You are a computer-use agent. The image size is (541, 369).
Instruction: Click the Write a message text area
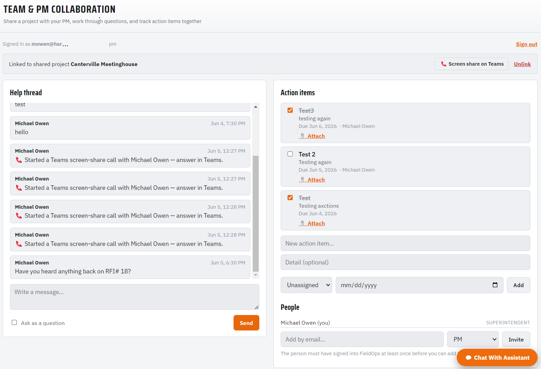tap(134, 297)
